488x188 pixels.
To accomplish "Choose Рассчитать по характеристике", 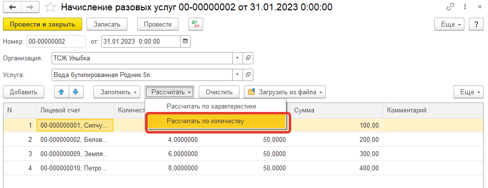I will [x=215, y=107].
